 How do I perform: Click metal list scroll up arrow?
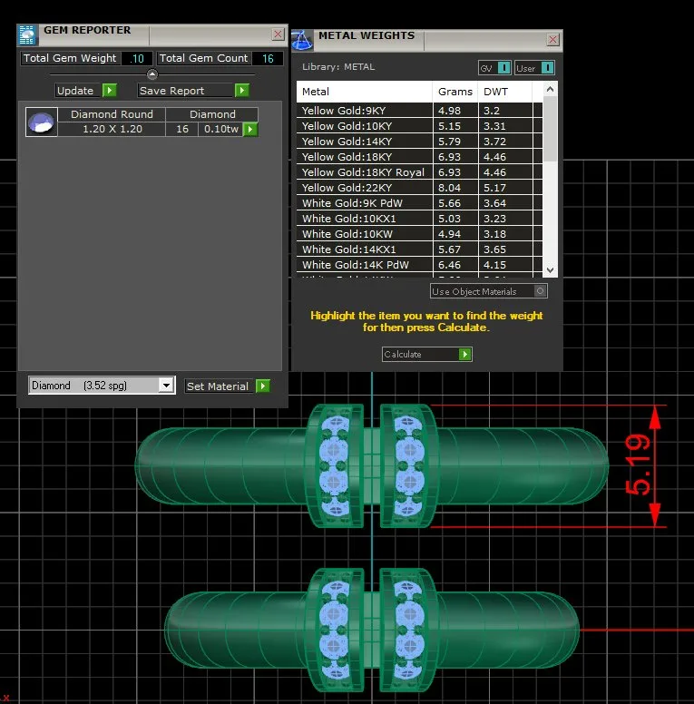[551, 89]
